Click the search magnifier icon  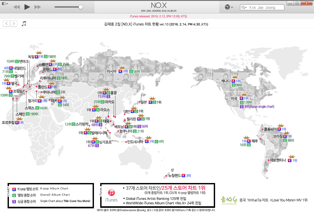(244, 7)
